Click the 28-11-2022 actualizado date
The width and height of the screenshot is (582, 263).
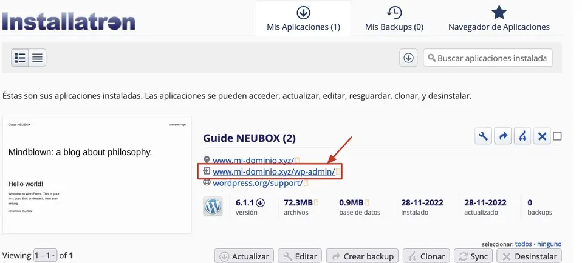pyautogui.click(x=485, y=202)
